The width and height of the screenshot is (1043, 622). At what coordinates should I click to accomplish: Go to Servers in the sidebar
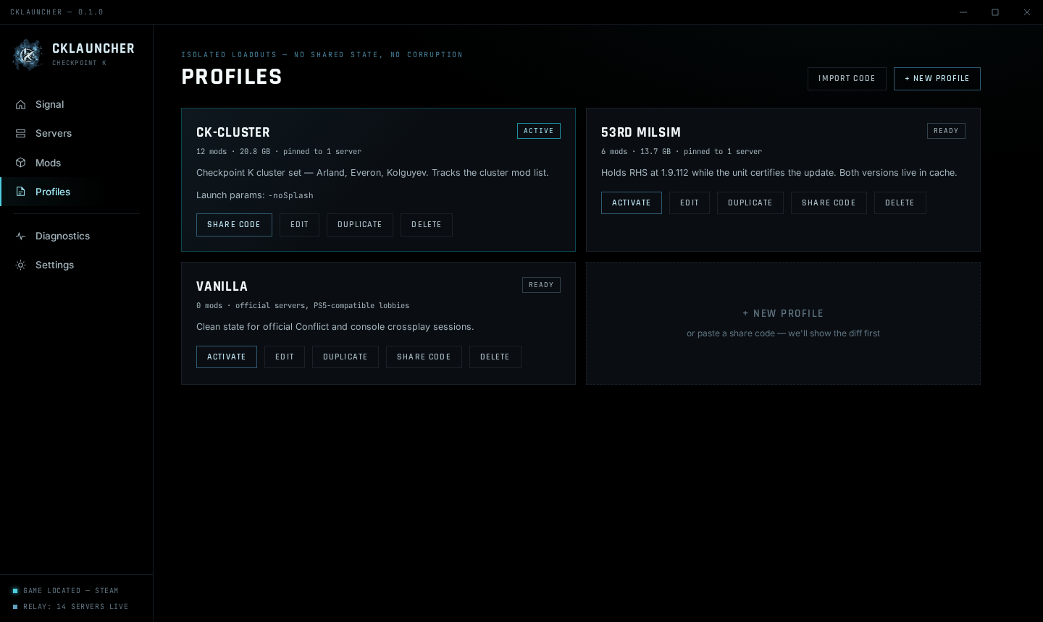coord(76,133)
